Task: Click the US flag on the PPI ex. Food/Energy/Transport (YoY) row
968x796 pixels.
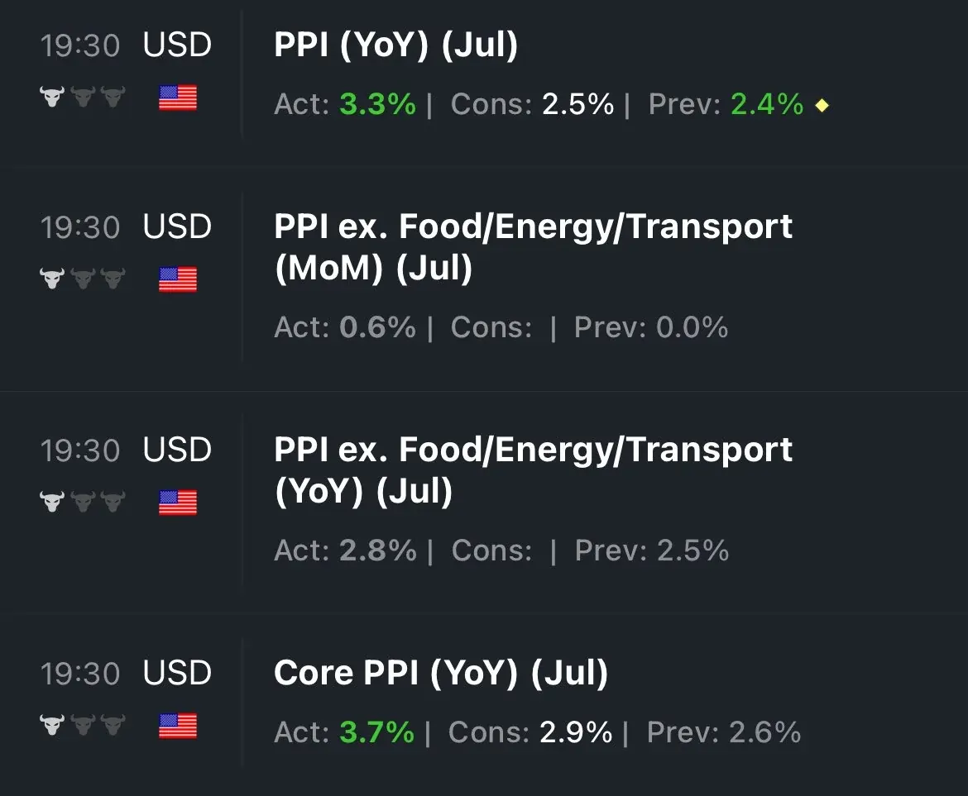Action: [x=177, y=502]
